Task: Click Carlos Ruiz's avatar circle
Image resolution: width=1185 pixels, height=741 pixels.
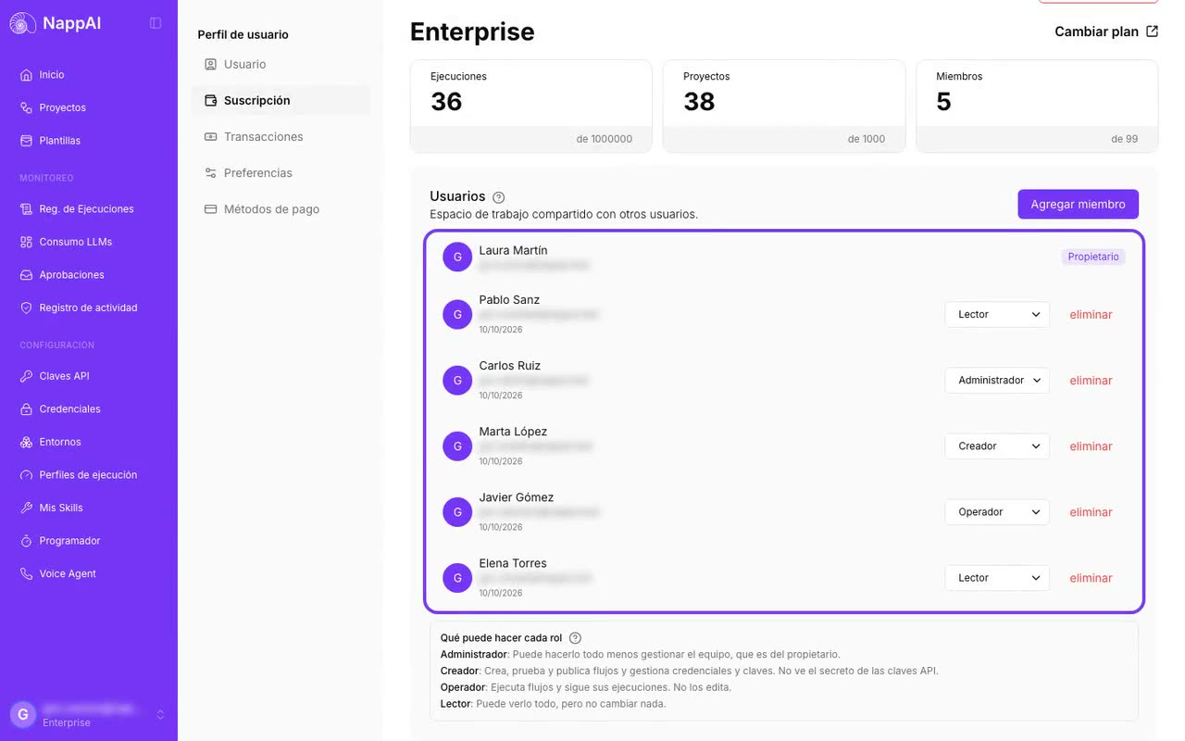Action: [457, 380]
